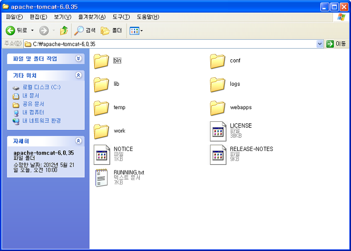Click the "RELEASE-NOTES" file name label
The width and height of the screenshot is (351, 251).
[251, 149]
